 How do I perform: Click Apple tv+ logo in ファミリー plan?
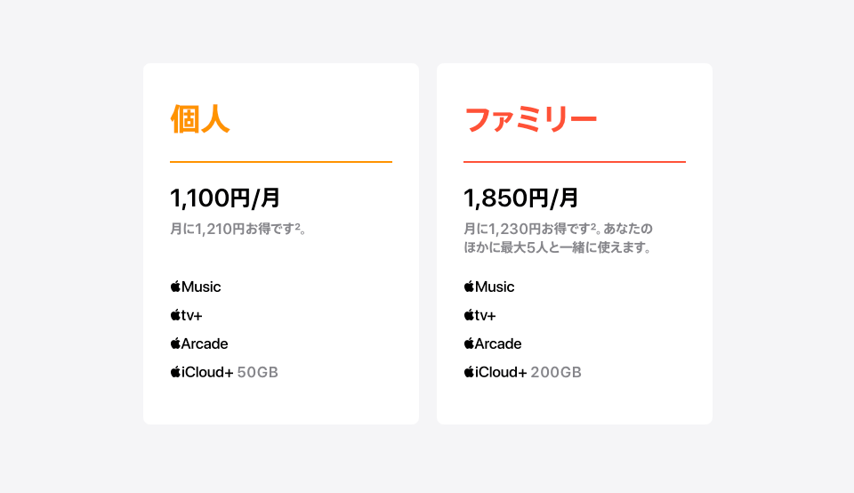tap(479, 315)
